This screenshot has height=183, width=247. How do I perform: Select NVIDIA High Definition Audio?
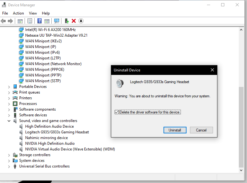coord(50,143)
